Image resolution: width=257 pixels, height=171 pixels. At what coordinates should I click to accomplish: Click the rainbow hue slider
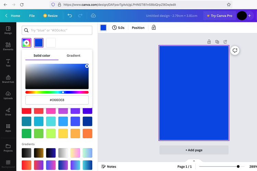(57, 92)
